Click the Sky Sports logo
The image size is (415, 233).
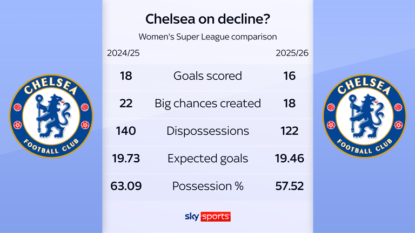[207, 217]
